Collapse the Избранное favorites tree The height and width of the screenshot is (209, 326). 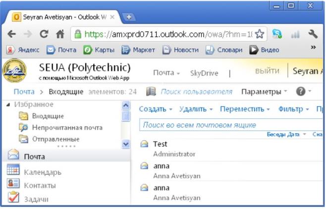[x=7, y=104]
